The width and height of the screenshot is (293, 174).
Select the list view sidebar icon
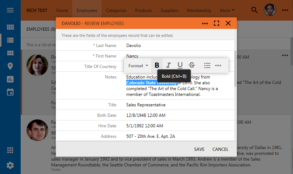click(x=10, y=40)
